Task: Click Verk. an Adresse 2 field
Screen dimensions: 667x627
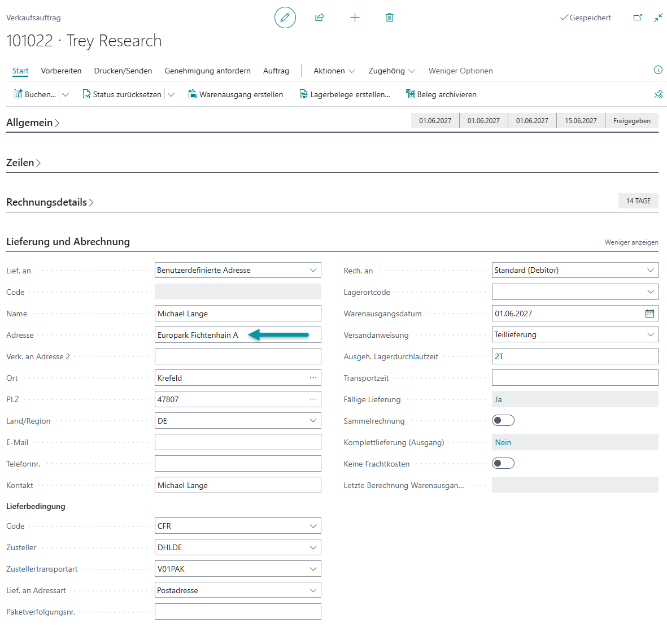Action: click(x=238, y=356)
